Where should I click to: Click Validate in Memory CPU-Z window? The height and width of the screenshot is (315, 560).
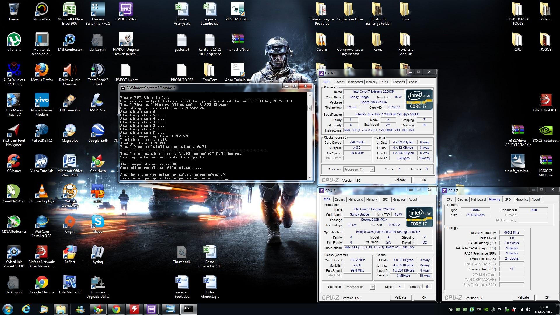[523, 297]
